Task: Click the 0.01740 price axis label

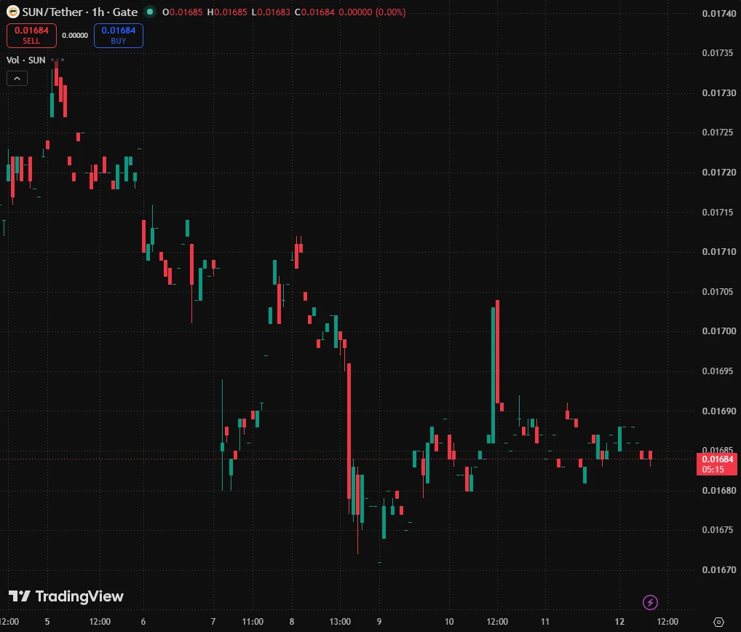Action: tap(718, 14)
